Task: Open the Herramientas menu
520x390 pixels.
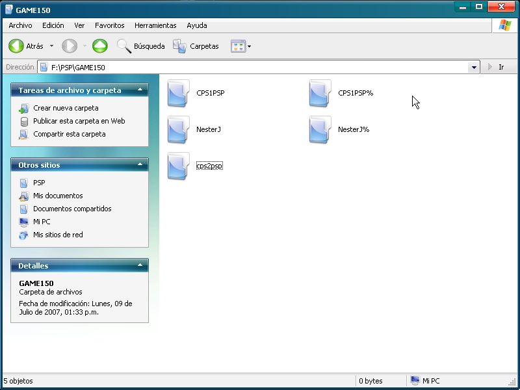Action: coord(155,25)
